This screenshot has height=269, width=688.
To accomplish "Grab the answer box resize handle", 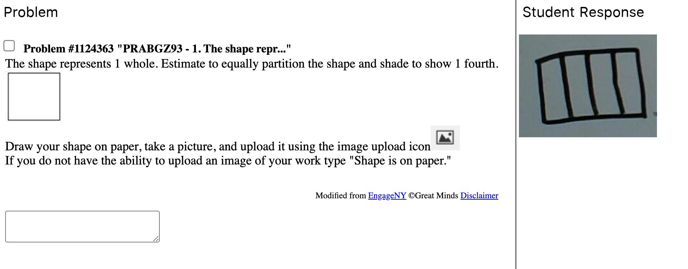I will point(156,239).
